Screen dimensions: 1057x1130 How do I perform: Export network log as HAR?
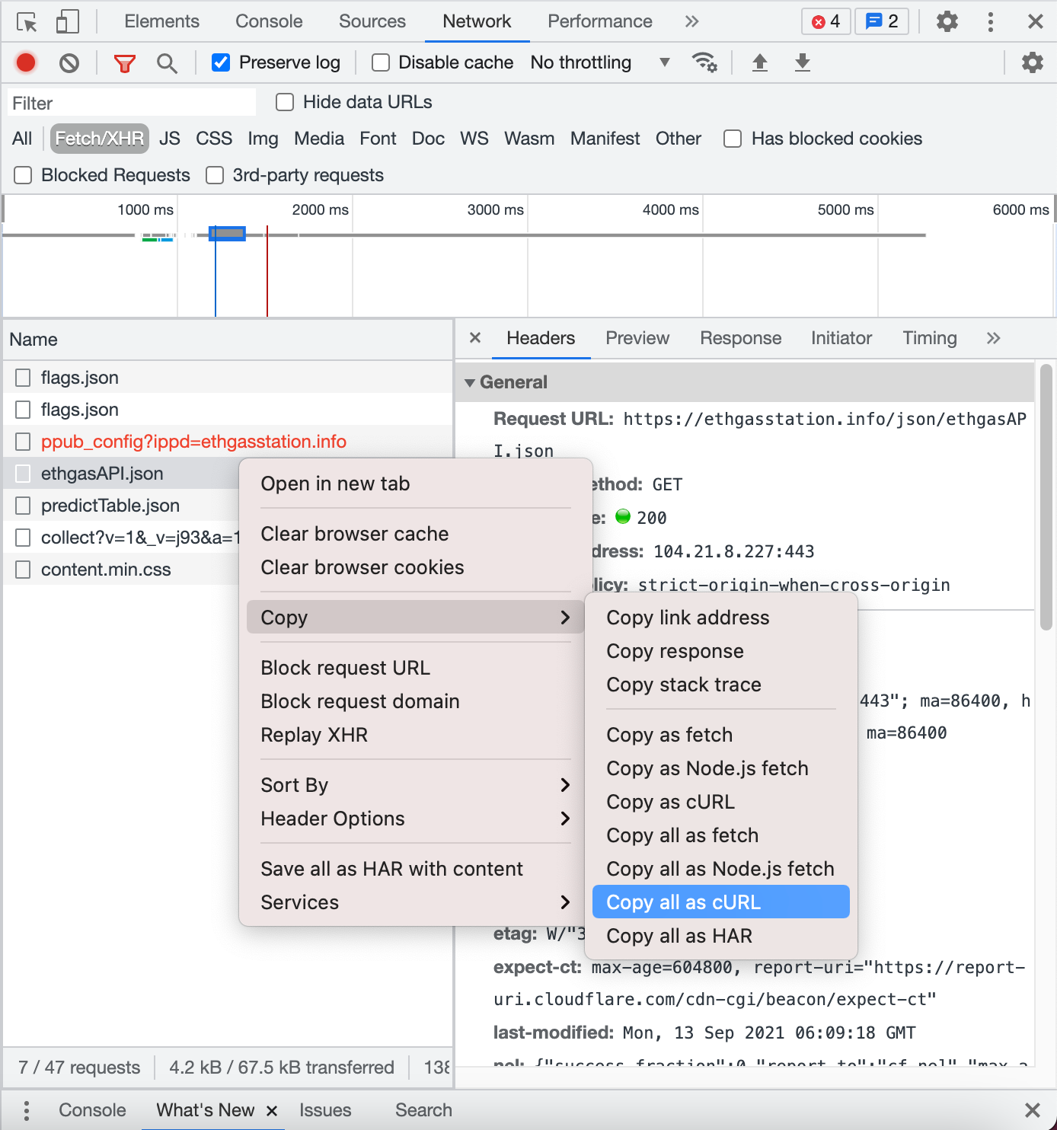tap(803, 62)
